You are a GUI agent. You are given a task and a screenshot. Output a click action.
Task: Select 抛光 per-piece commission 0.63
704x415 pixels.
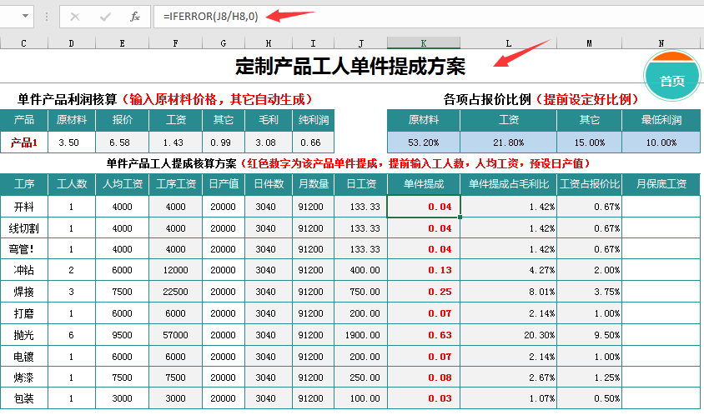tap(424, 335)
